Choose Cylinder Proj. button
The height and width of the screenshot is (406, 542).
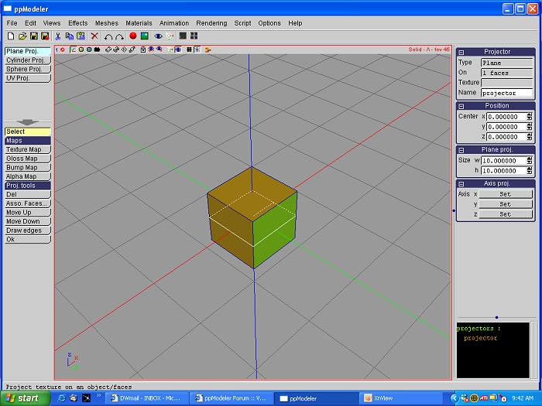click(x=28, y=60)
